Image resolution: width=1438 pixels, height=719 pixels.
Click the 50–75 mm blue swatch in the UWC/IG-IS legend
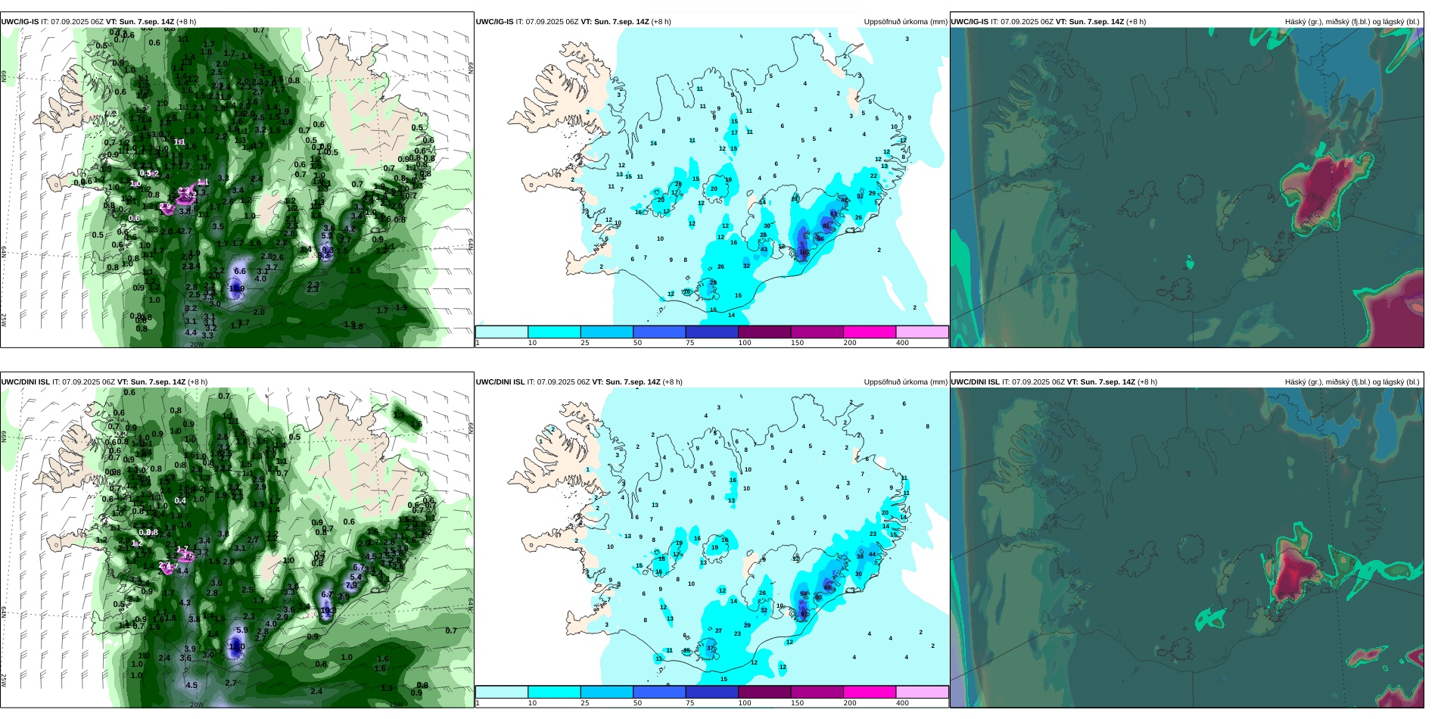(659, 332)
